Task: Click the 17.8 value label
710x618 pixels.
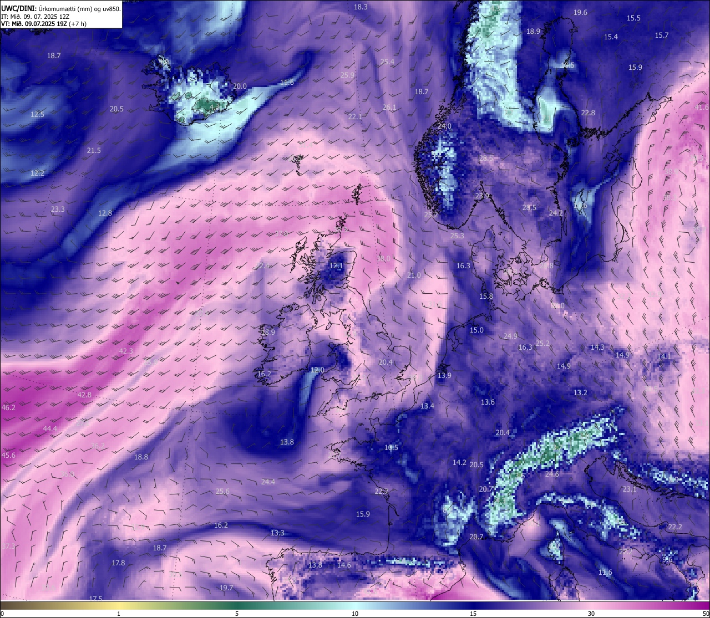Action: click(x=118, y=563)
